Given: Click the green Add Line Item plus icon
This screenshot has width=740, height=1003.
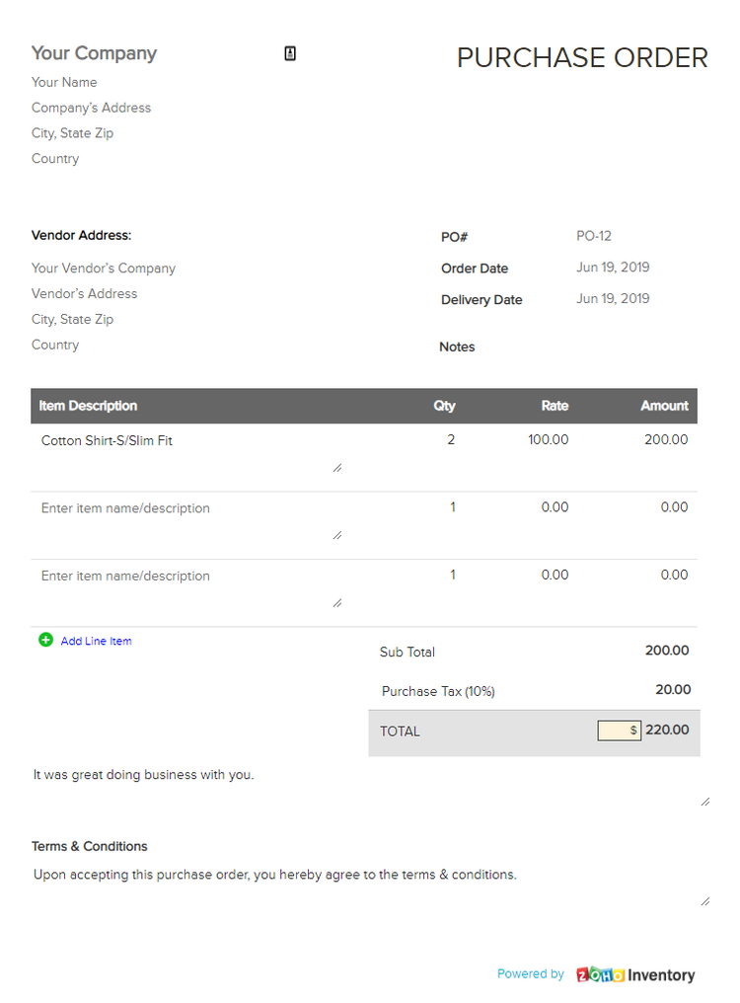Looking at the screenshot, I should 45,640.
